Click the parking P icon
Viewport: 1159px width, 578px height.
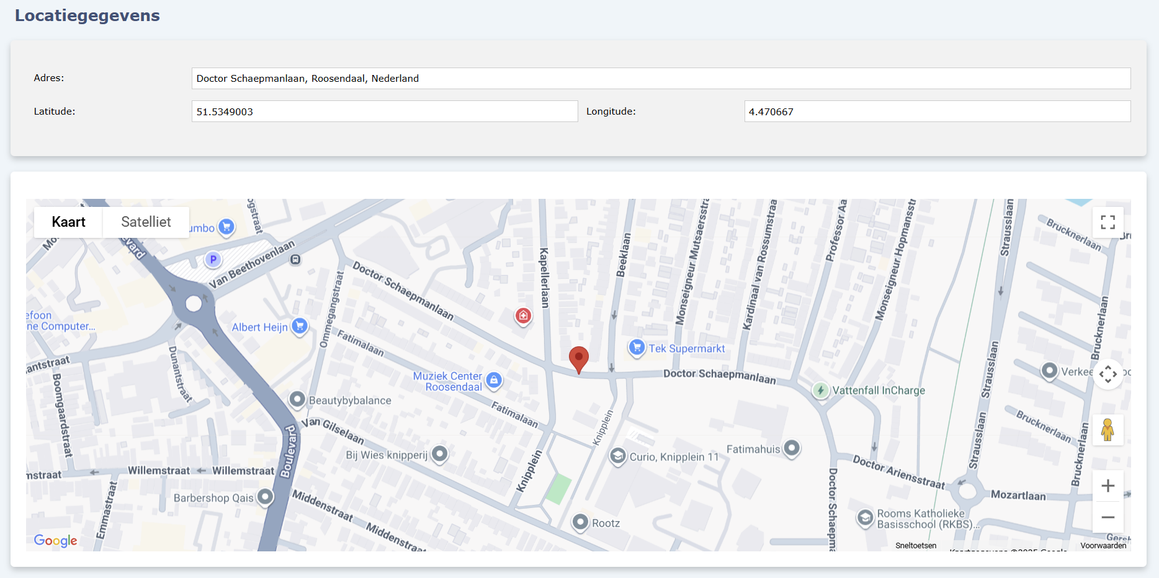pos(213,260)
